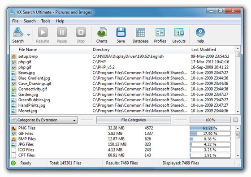Open the Categorize By Extension dropdown

43,120
